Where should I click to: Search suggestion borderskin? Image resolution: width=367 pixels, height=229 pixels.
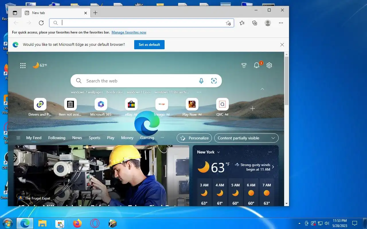[x=115, y=92]
